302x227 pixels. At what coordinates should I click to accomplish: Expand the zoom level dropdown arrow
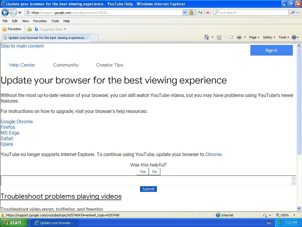click(x=294, y=215)
